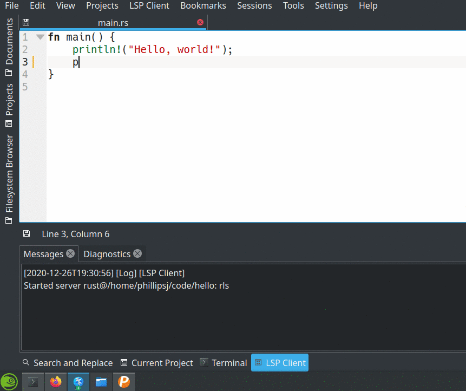The height and width of the screenshot is (391, 466).
Task: Open the Tools menu
Action: point(293,5)
